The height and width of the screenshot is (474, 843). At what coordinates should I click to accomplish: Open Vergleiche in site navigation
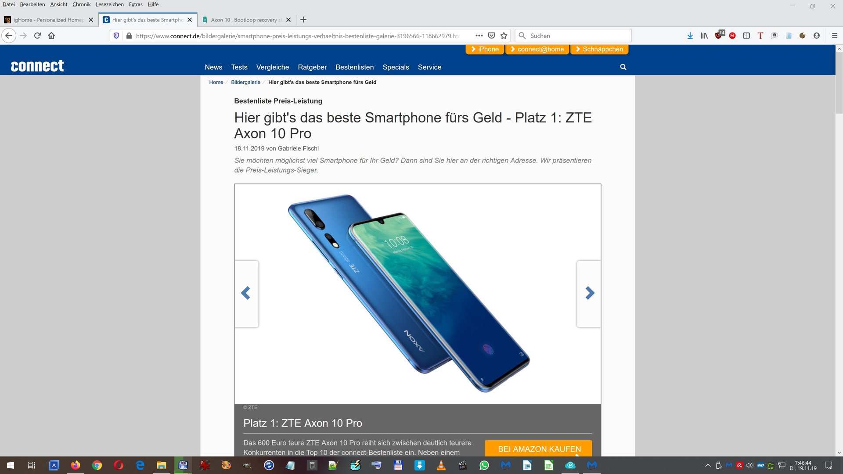click(x=273, y=67)
